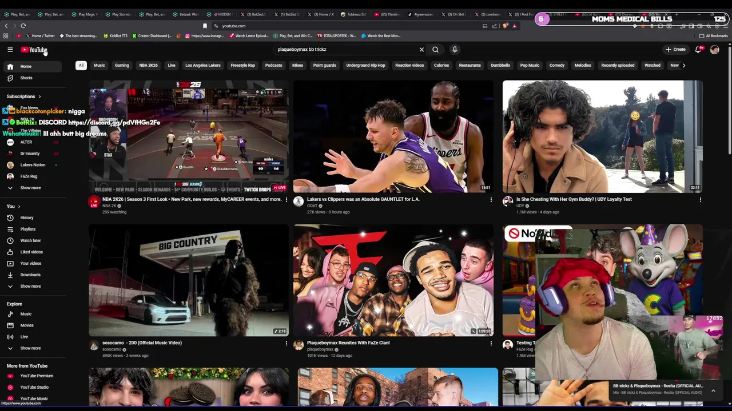Open the Subscriptions section chevron
This screenshot has width=732, height=411.
click(39, 96)
